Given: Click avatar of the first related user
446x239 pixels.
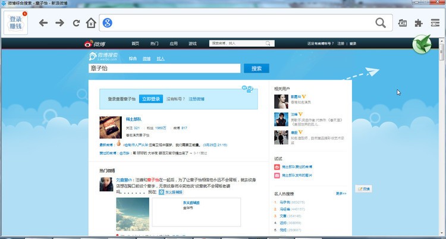Looking at the screenshot, I should [x=281, y=102].
